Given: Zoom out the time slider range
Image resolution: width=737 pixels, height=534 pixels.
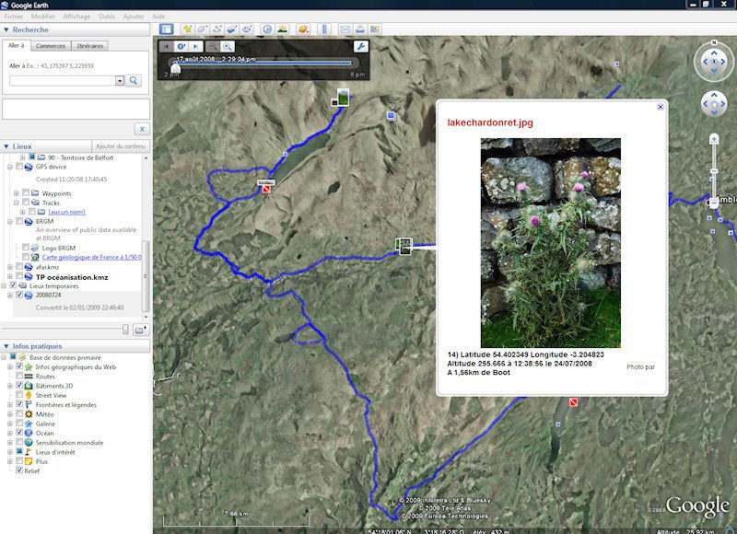Looking at the screenshot, I should [x=213, y=47].
